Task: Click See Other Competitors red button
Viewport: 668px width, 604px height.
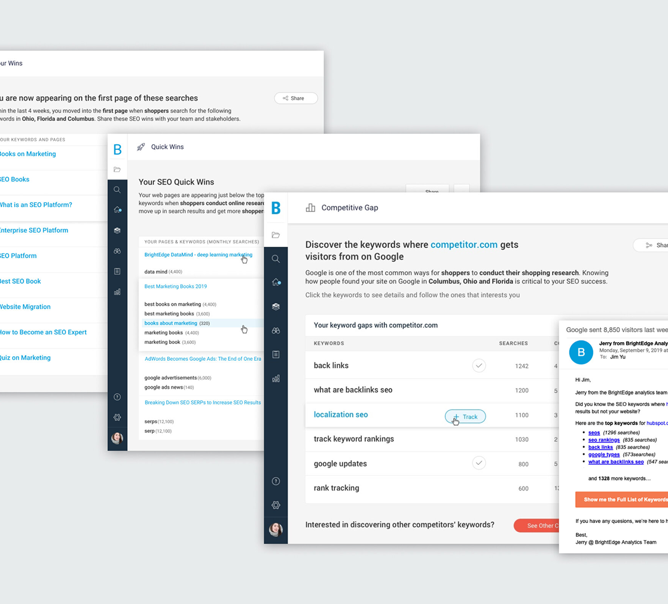Action: [537, 526]
